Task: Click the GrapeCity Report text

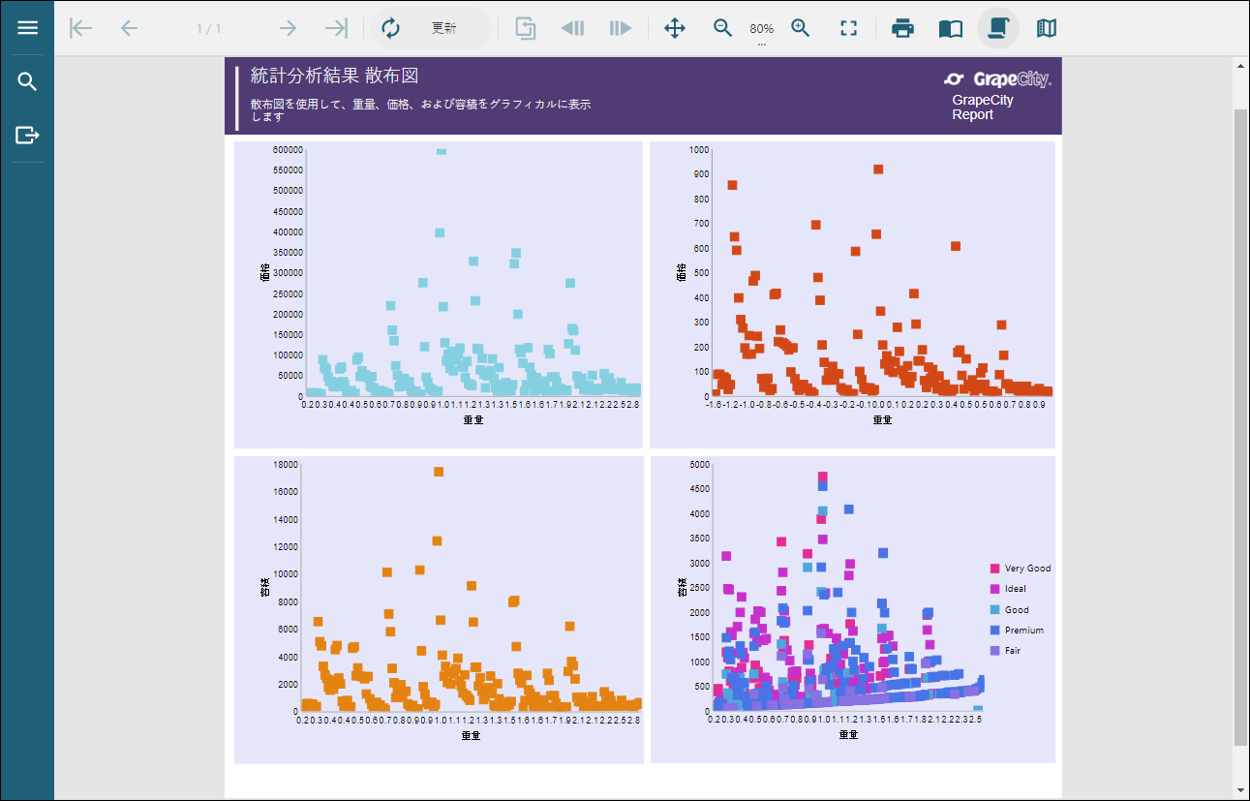Action: pos(982,108)
